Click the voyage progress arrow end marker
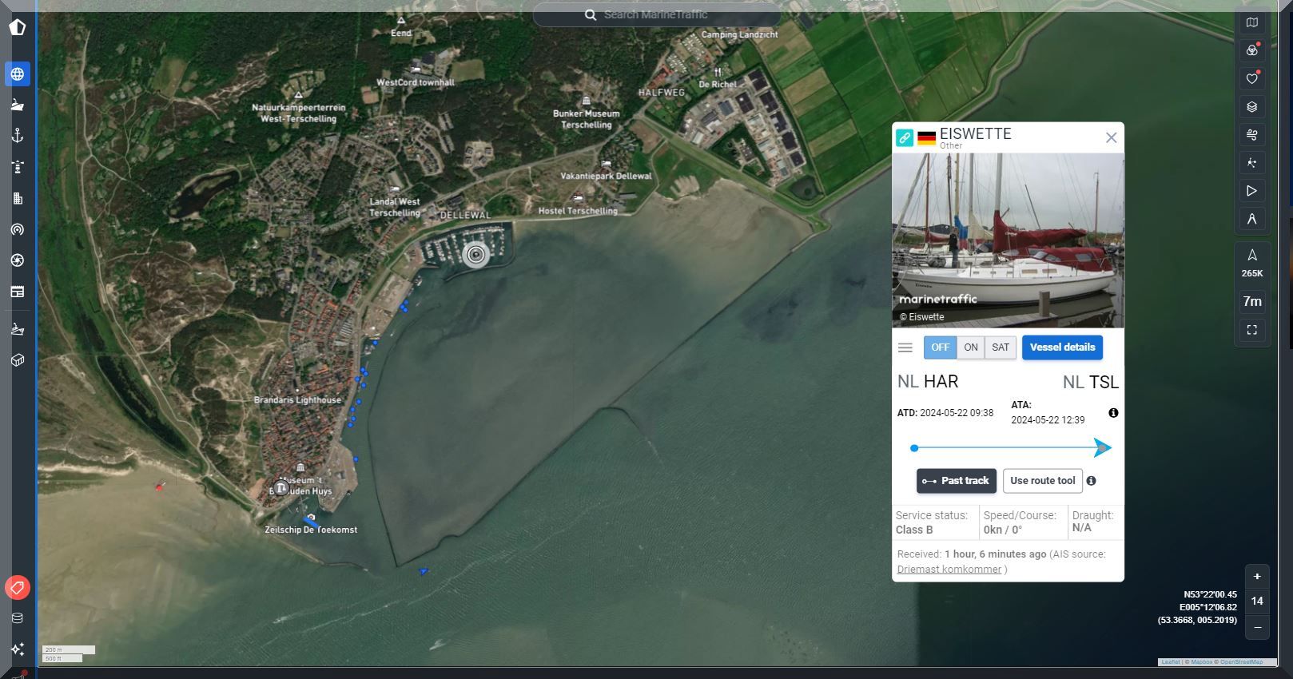1293x679 pixels. [x=1102, y=448]
